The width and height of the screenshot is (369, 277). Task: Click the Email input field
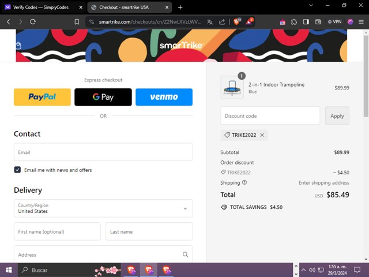tap(103, 152)
